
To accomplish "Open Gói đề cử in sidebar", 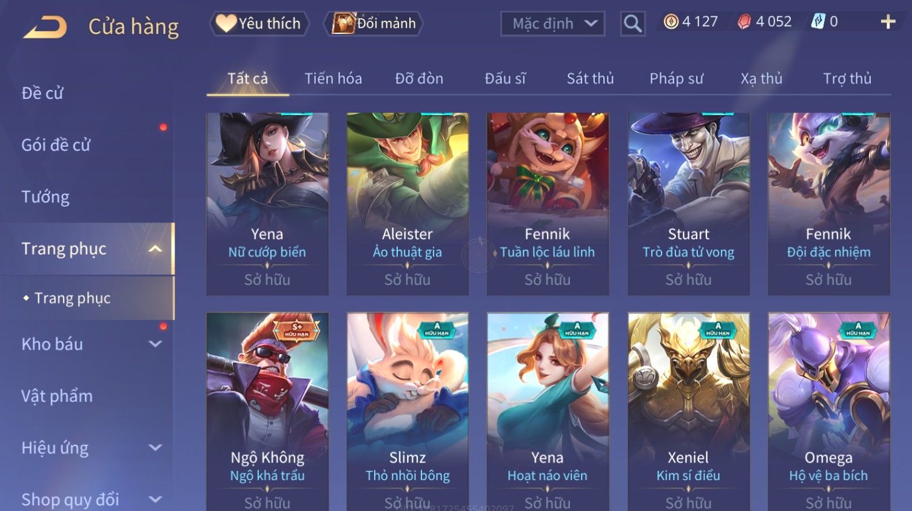I will coord(56,145).
